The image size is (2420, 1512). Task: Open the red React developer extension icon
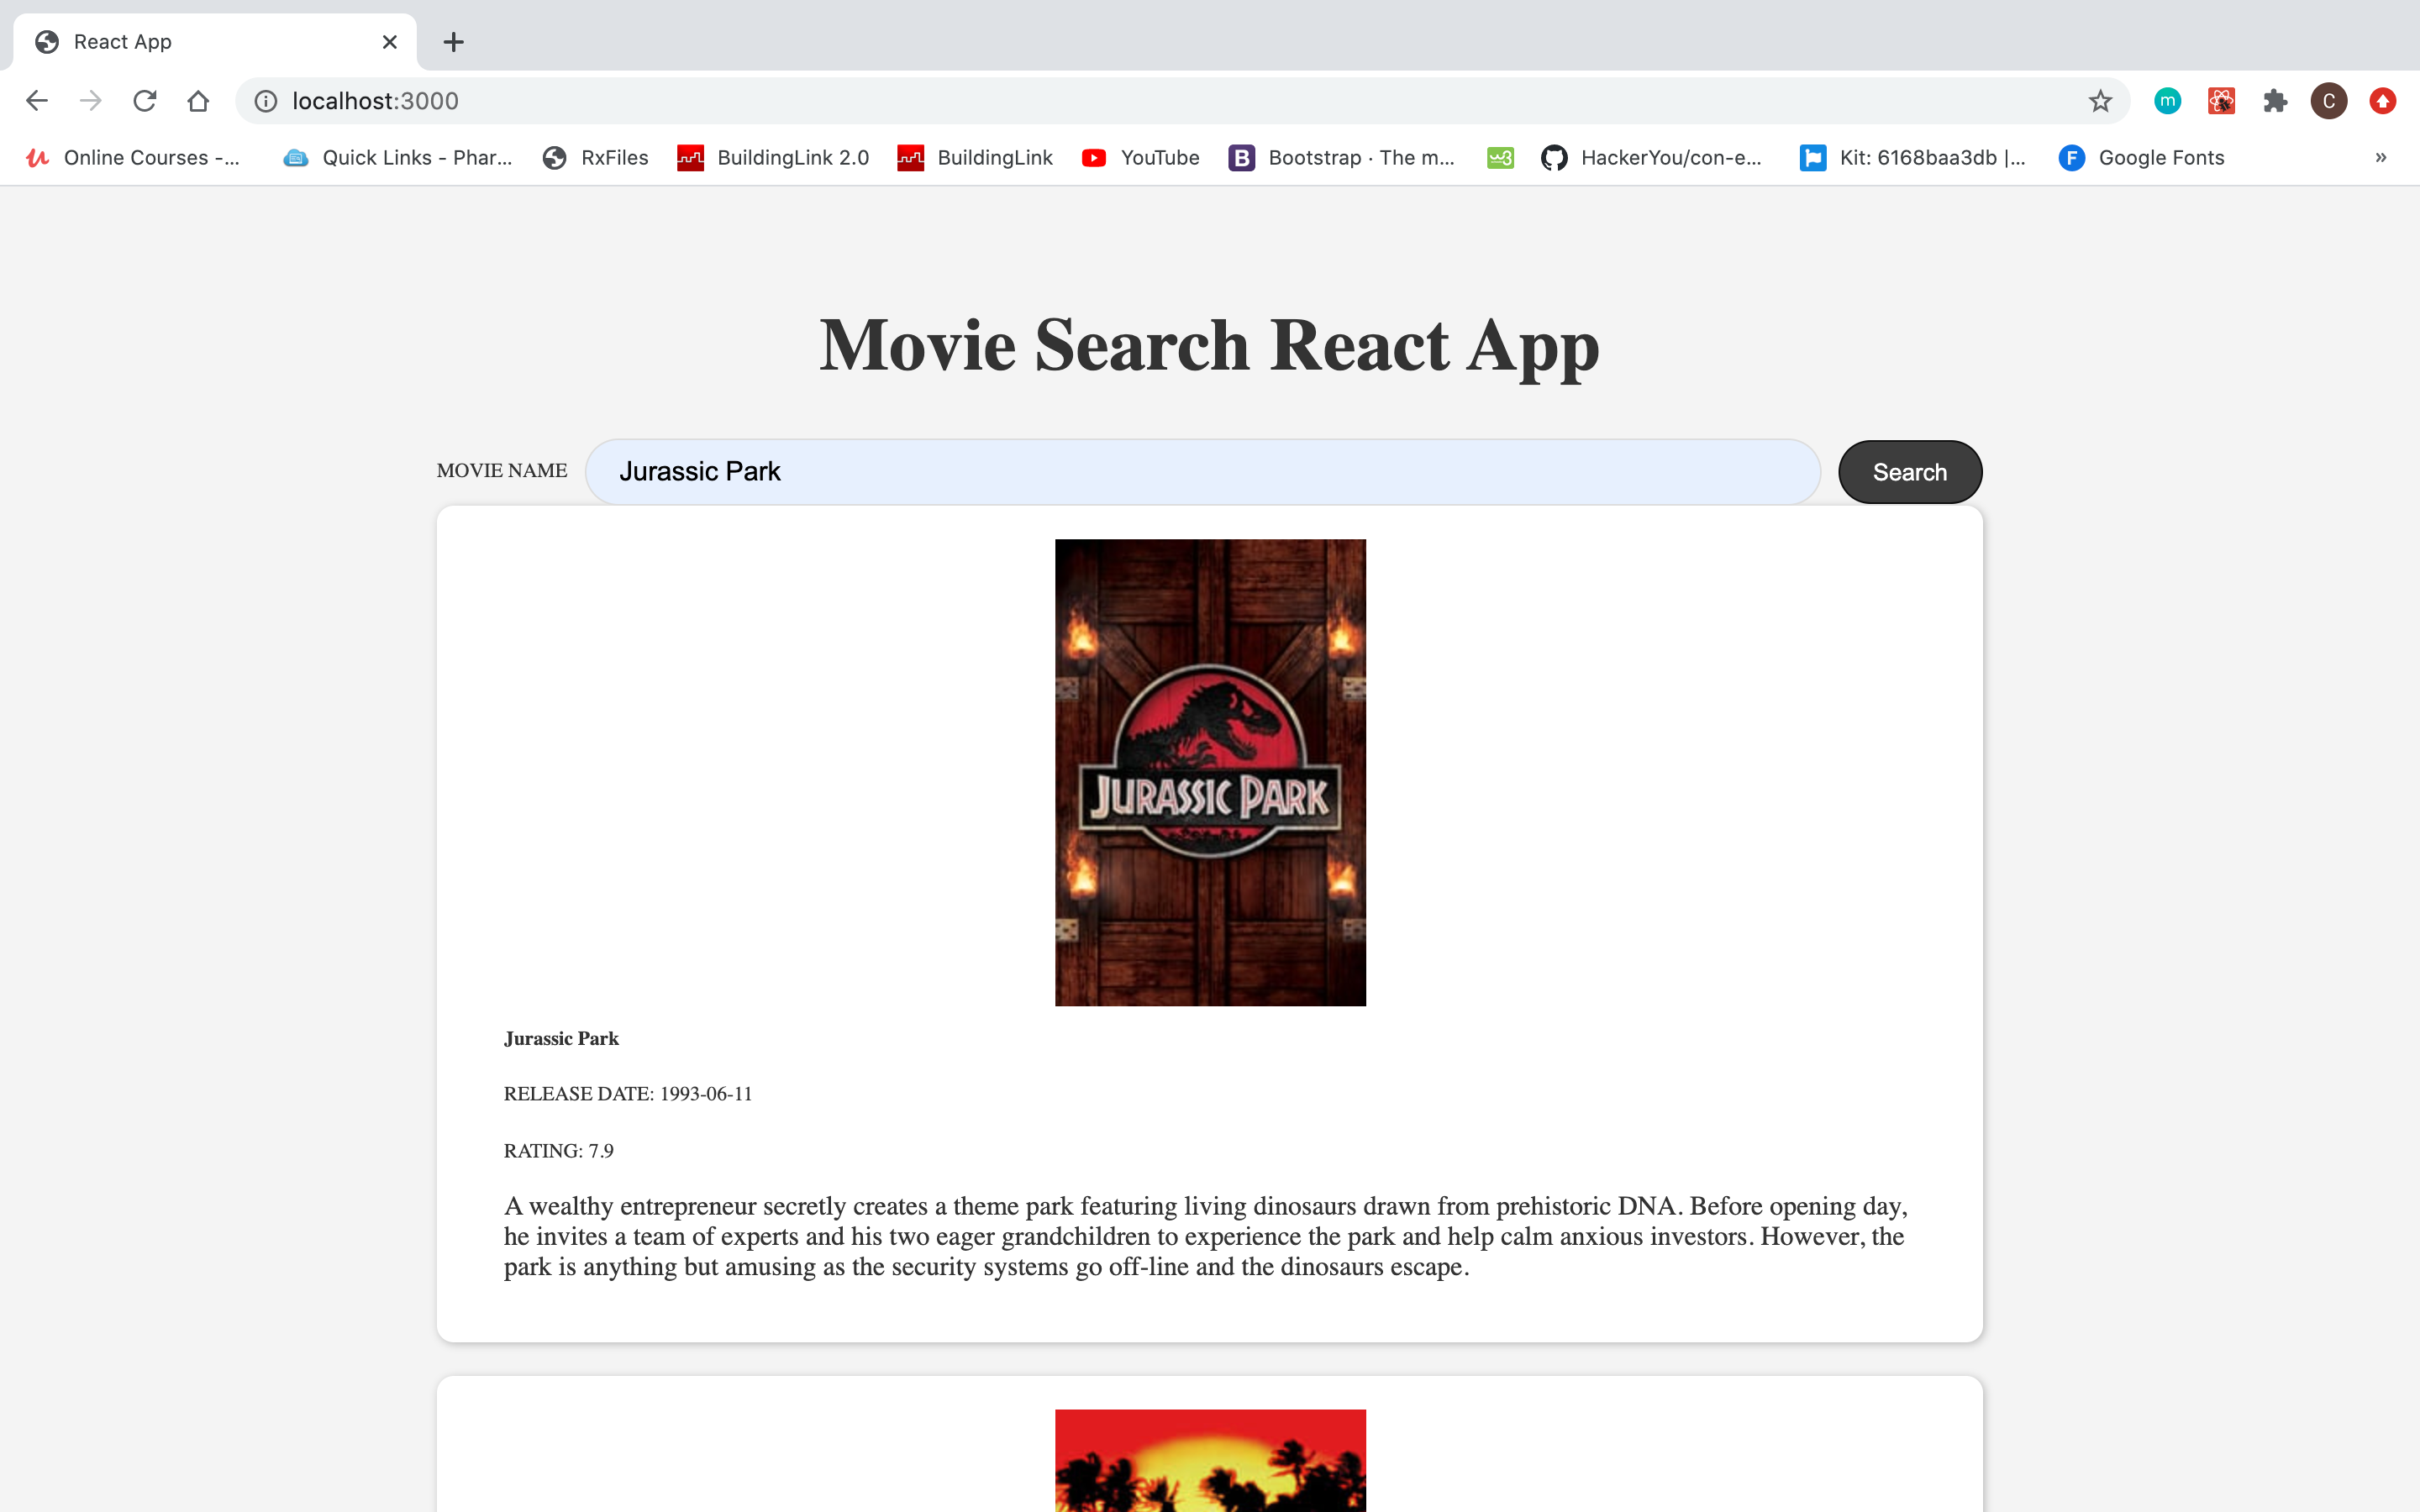click(x=2221, y=101)
